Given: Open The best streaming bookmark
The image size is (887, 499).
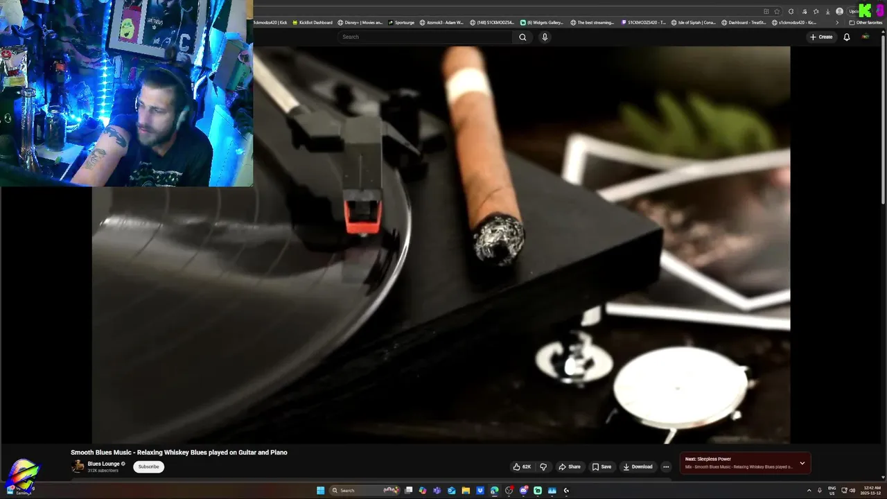Looking at the screenshot, I should (x=592, y=22).
